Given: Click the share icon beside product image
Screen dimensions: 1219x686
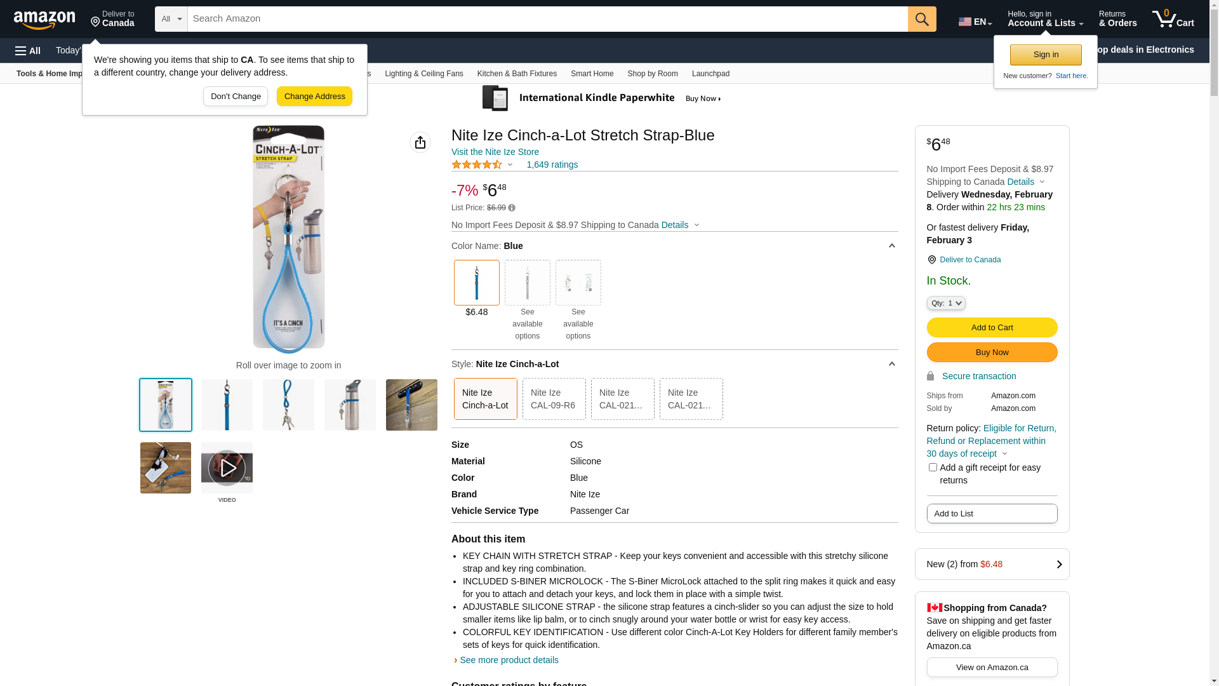Looking at the screenshot, I should pos(420,142).
